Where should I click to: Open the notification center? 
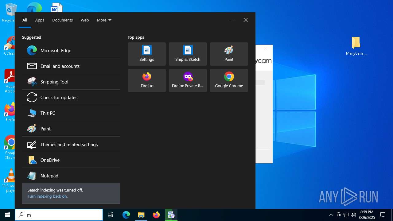(x=383, y=215)
